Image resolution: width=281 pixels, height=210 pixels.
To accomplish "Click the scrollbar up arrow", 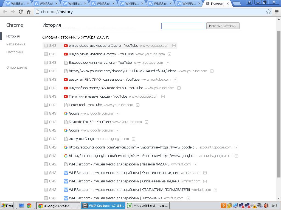I will tap(279, 19).
